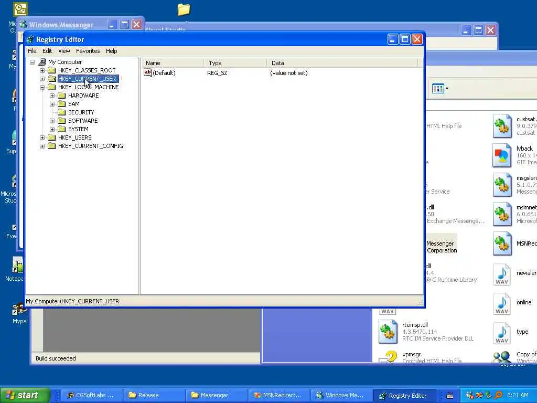Sort values by the Data column header
Image resolution: width=537 pixels, height=403 pixels.
tap(342, 63)
